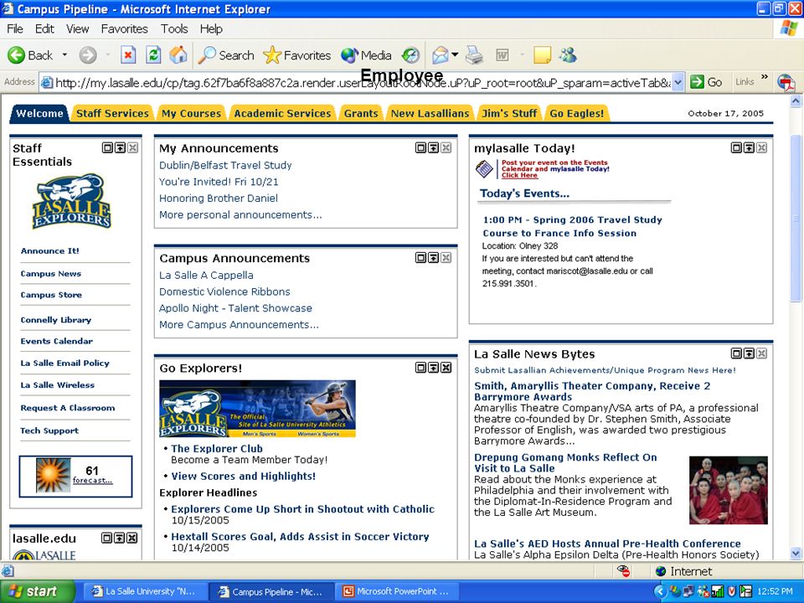This screenshot has height=603, width=804.
Task: Switch to the My Courses tab
Action: pyautogui.click(x=191, y=113)
